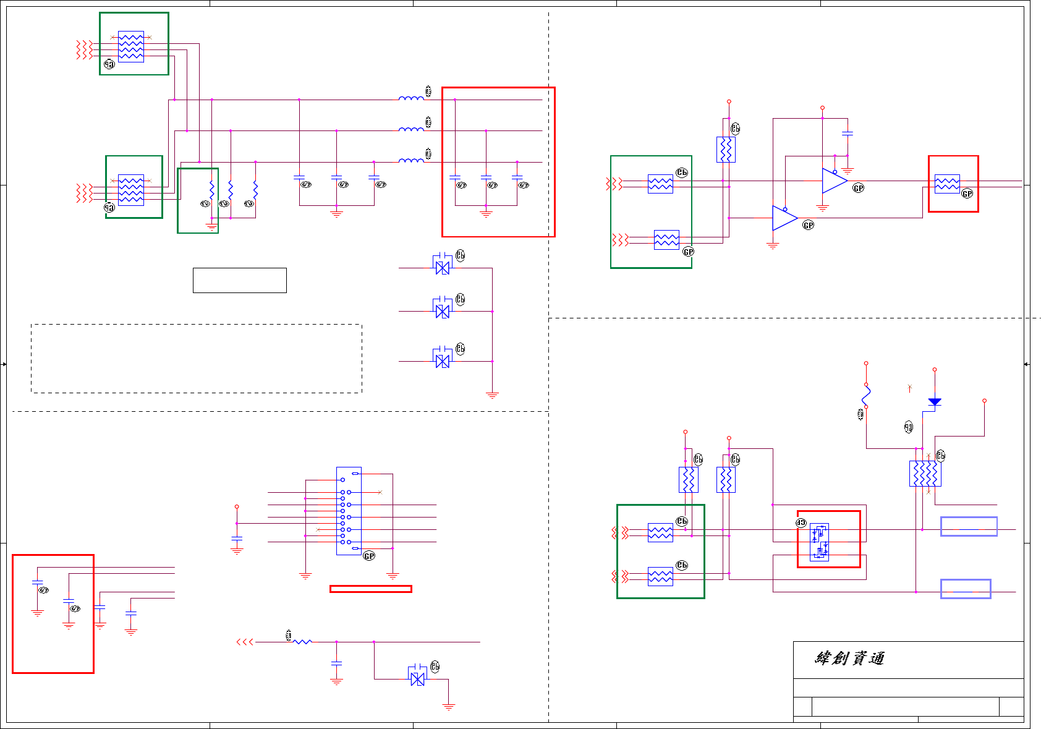Screen dimensions: 1041x729
Task: Select the middle inductor coil symbol
Action: pyautogui.click(x=411, y=129)
